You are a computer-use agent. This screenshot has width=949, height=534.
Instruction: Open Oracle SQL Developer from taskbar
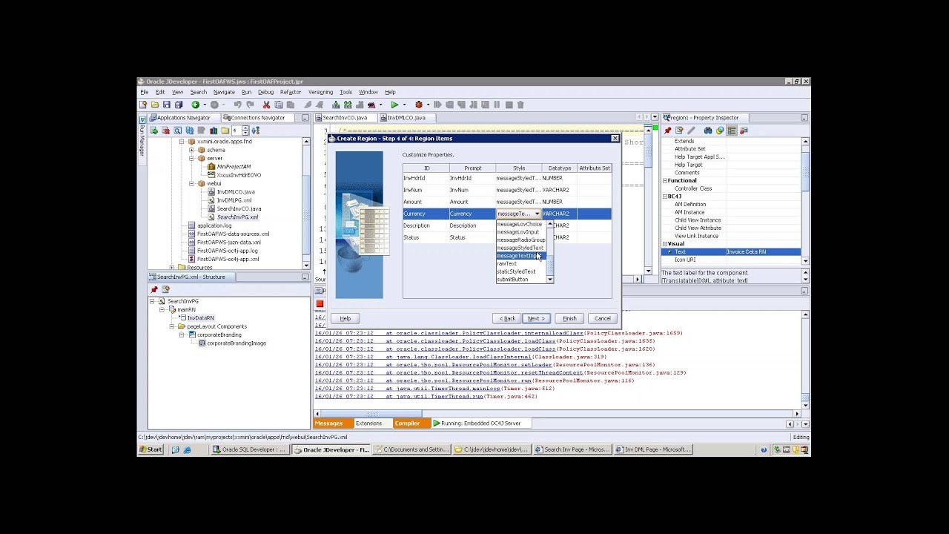coord(248,449)
